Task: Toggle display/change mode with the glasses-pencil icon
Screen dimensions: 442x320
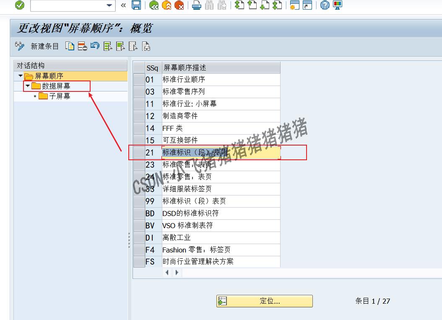Action: tap(20, 46)
